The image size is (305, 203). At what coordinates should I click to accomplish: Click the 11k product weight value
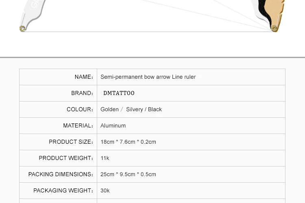(x=105, y=158)
